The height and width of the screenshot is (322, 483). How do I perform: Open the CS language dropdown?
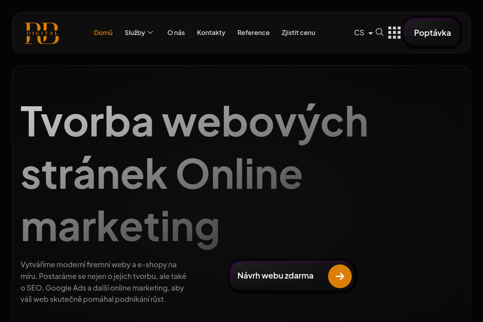(x=363, y=33)
